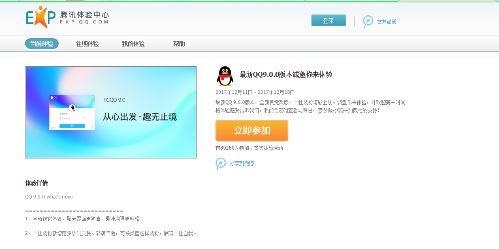Screen dimensions: 499x249
Task: Click the 腾讯体验中心 site name text
Action: tap(84, 15)
